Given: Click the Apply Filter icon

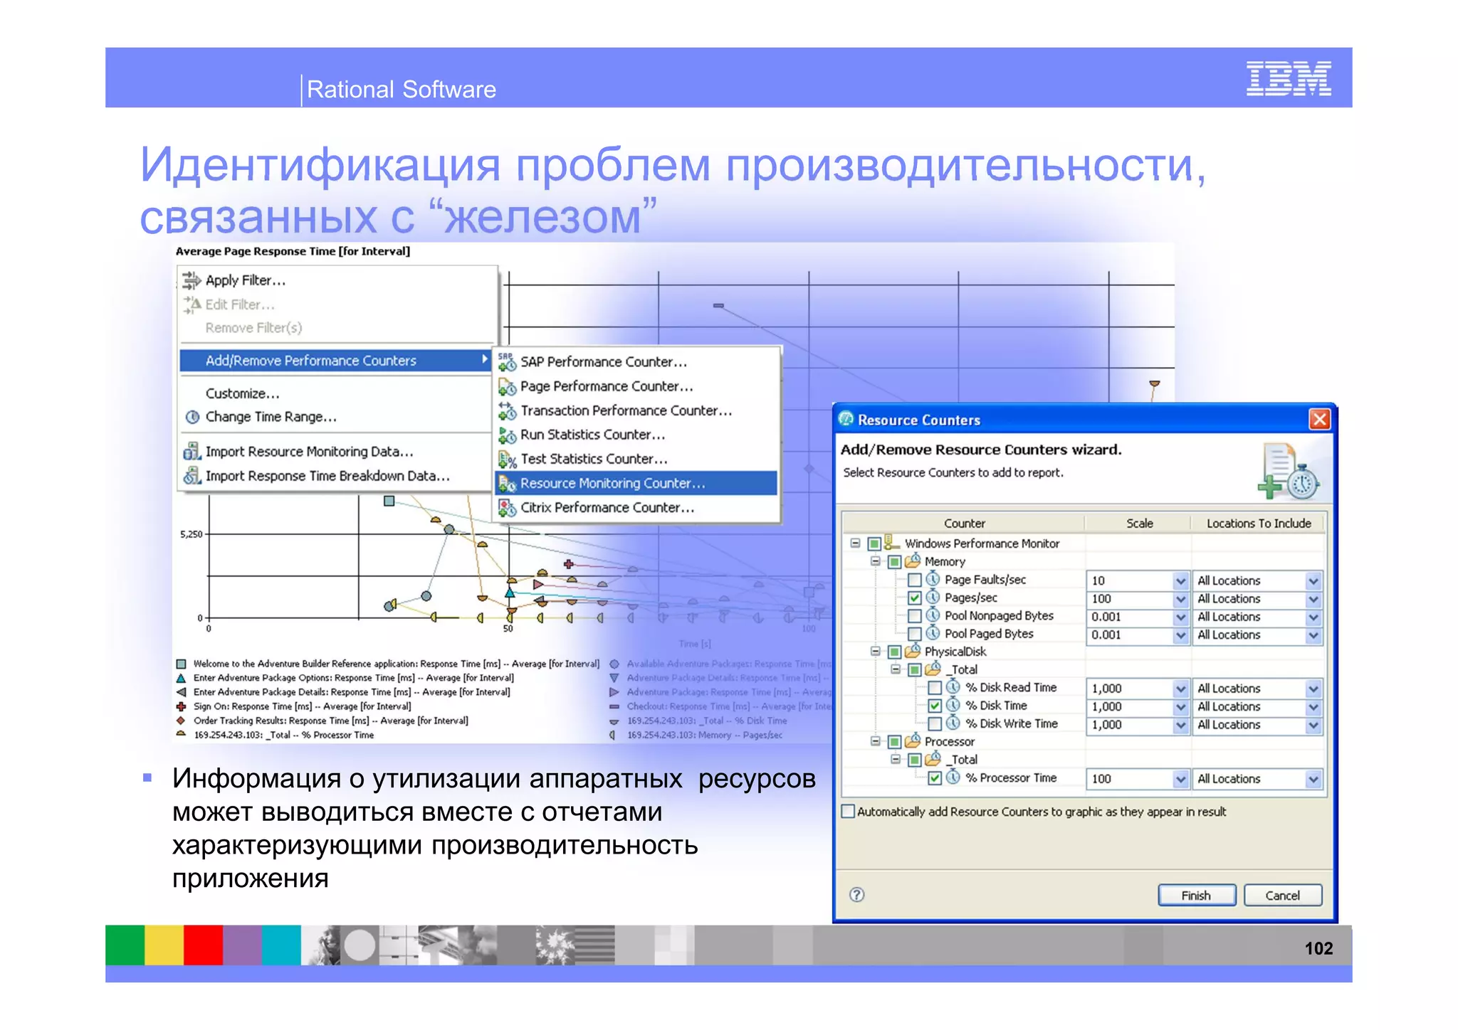Looking at the screenshot, I should (x=192, y=280).
